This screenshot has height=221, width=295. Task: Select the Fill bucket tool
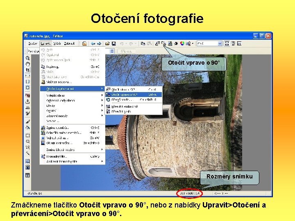(x=28, y=127)
